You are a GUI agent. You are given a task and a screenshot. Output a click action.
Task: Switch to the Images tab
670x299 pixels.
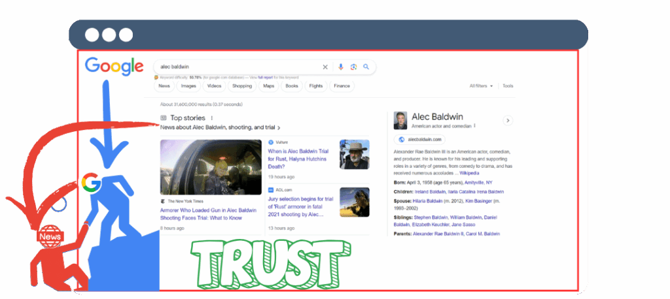tap(188, 86)
